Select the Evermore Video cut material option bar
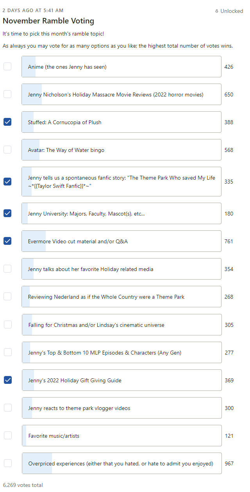 [121, 241]
